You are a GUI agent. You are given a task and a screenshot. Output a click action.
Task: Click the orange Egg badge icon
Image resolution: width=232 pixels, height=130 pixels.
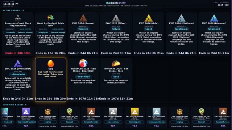pos(50,64)
